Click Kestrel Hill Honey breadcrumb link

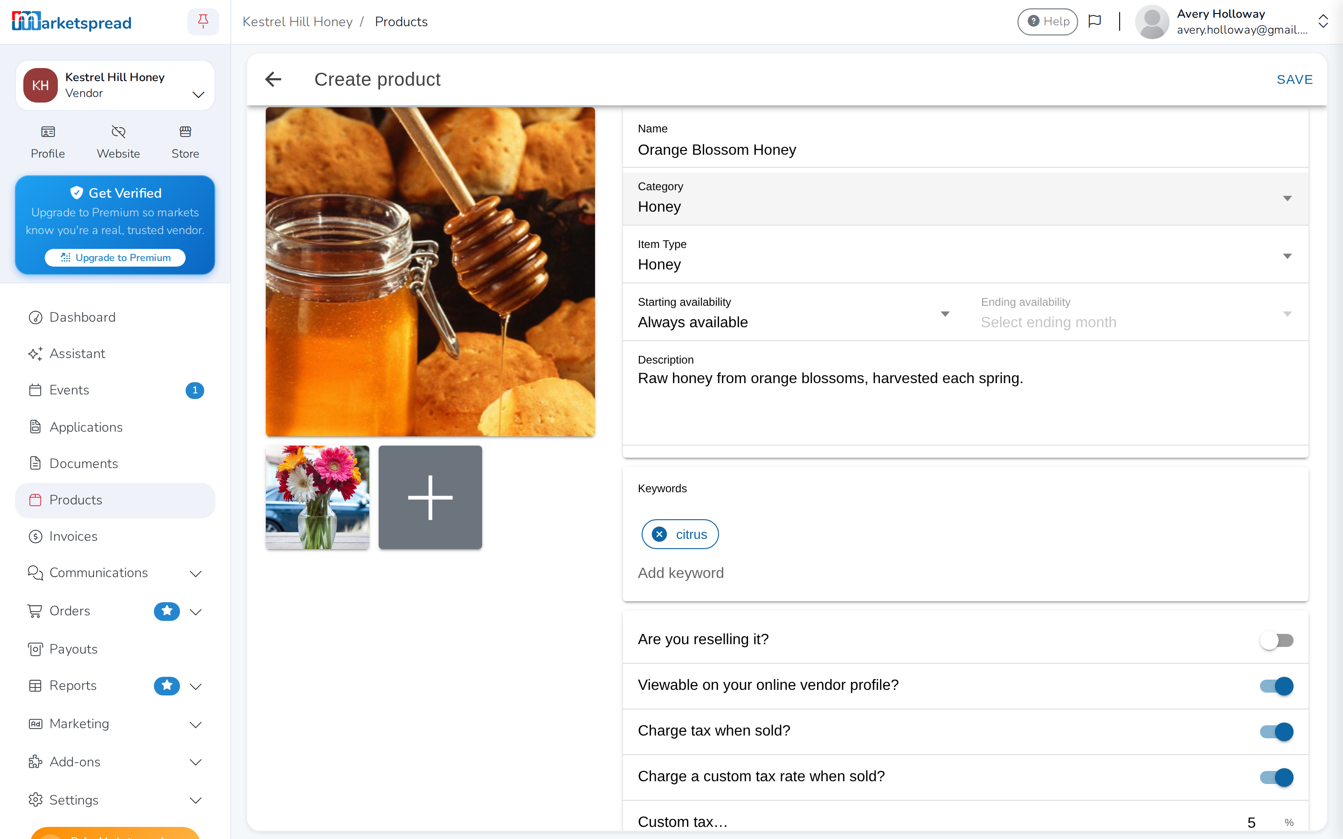pyautogui.click(x=298, y=21)
